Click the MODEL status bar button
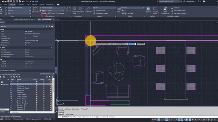218x122 pixels. point(154,120)
